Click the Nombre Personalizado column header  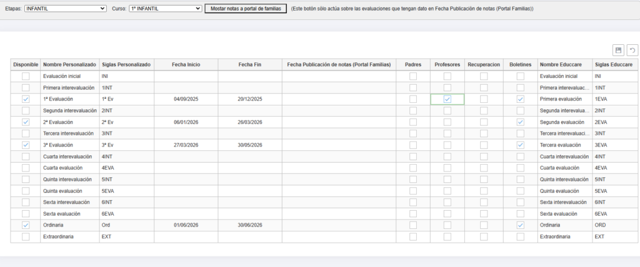(69, 64)
